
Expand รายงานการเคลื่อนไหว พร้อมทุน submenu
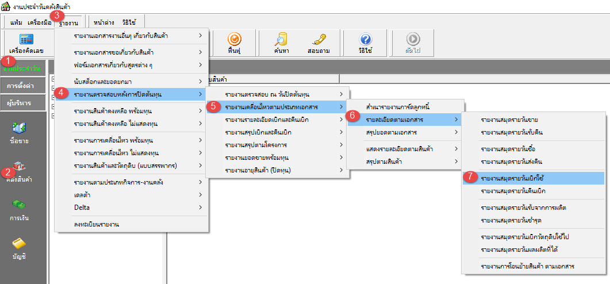coord(132,140)
